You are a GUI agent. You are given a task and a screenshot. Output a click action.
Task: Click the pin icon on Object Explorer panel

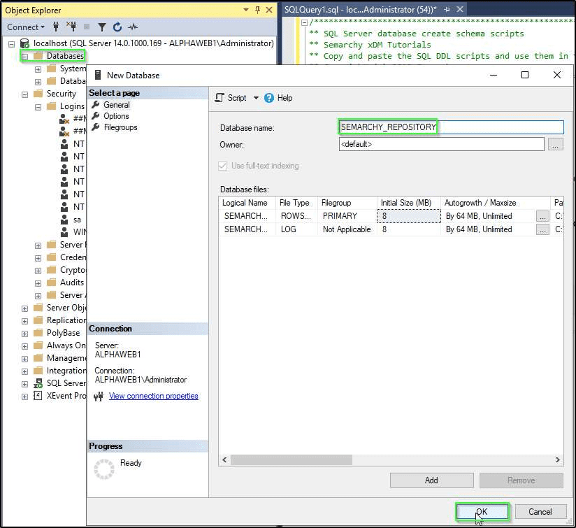[257, 10]
